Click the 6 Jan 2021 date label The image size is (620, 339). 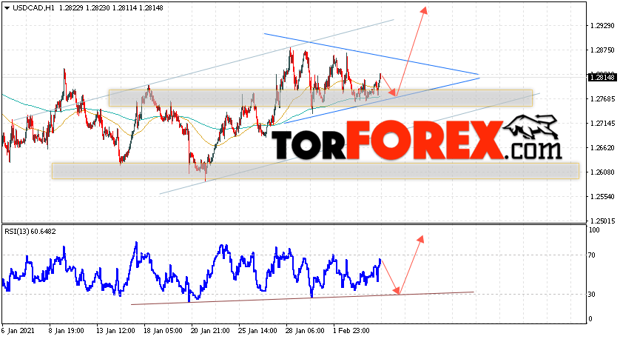[18, 331]
